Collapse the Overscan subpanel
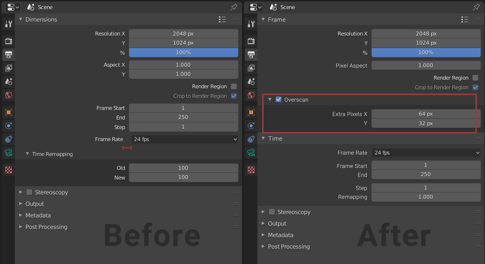Image resolution: width=485 pixels, height=264 pixels. [270, 99]
